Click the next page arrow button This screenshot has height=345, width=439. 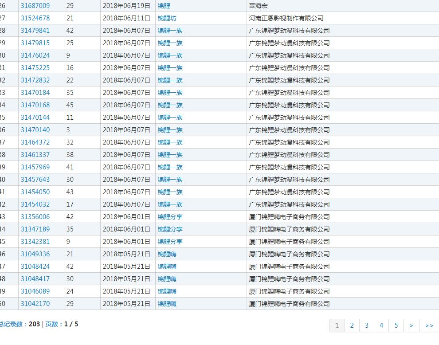click(411, 325)
